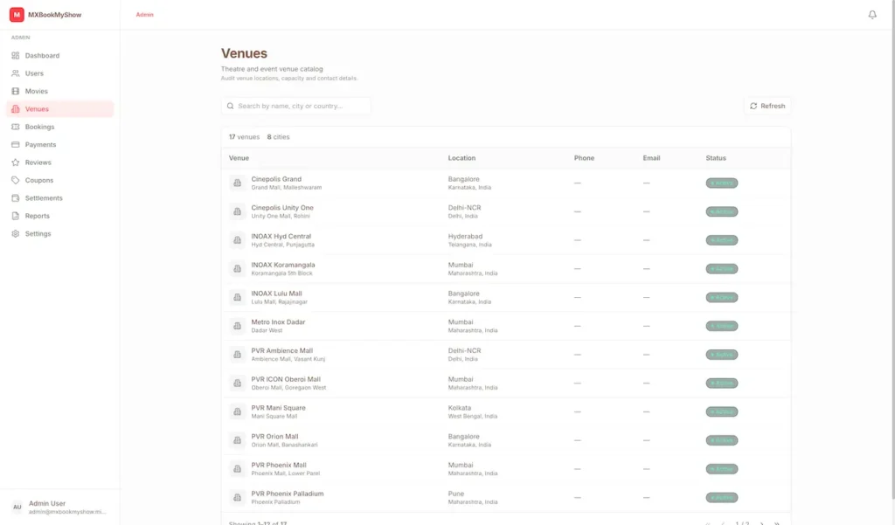This screenshot has height=525, width=895.
Task: Click the Settlements icon in sidebar
Action: (16, 198)
